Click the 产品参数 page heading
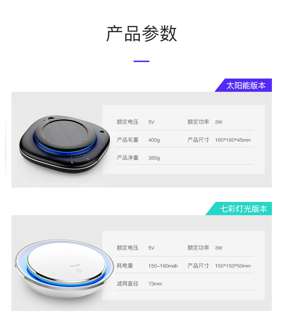283x331 pixels. [x=141, y=33]
